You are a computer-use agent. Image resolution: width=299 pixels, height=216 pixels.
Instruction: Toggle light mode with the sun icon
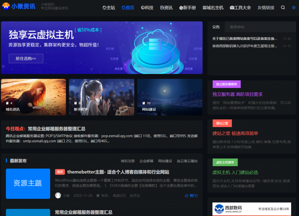pyautogui.click(x=293, y=8)
